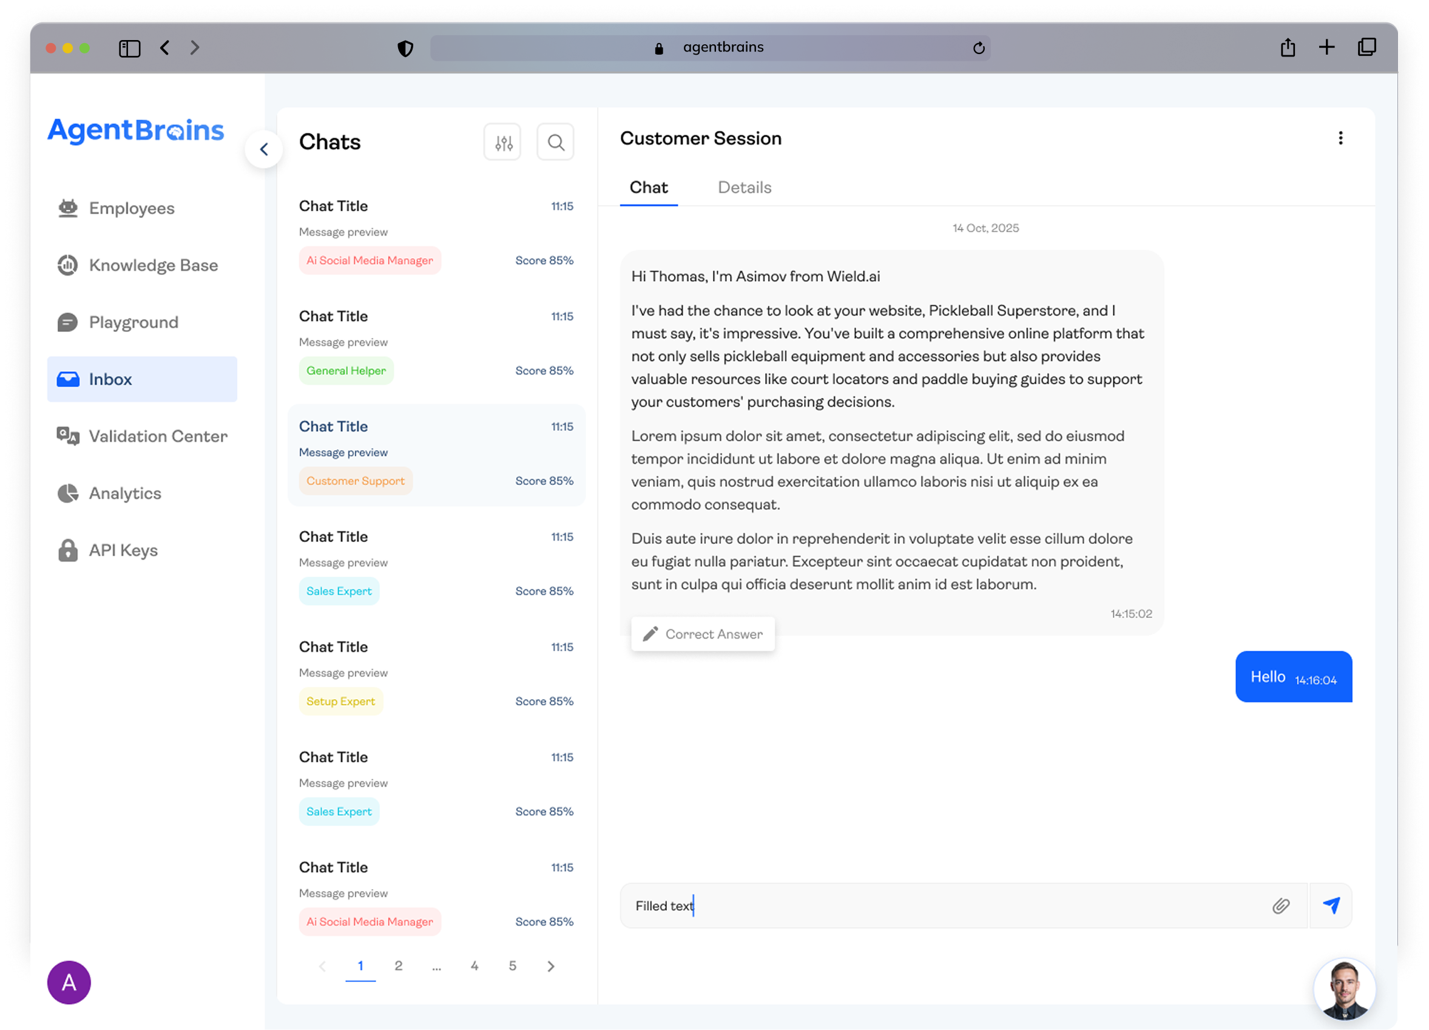The width and height of the screenshot is (1429, 1030).
Task: Open chat tagged Customer Support
Action: 436,455
